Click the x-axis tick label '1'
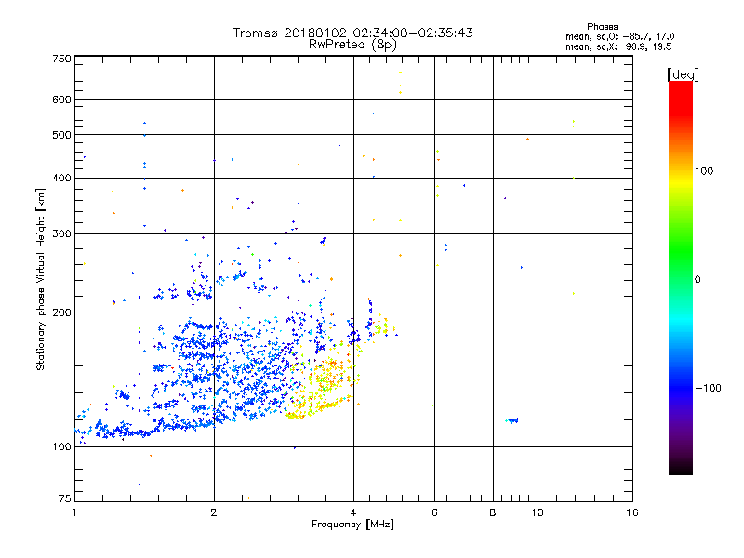This screenshot has height=558, width=744. (74, 512)
